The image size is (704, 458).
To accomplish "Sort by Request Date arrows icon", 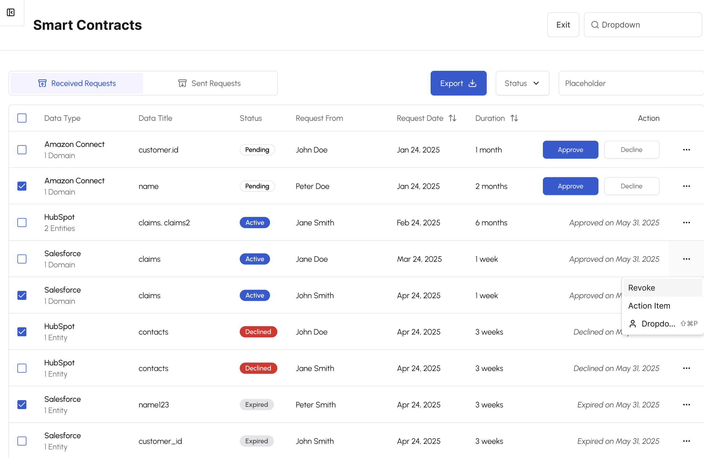I will point(452,118).
